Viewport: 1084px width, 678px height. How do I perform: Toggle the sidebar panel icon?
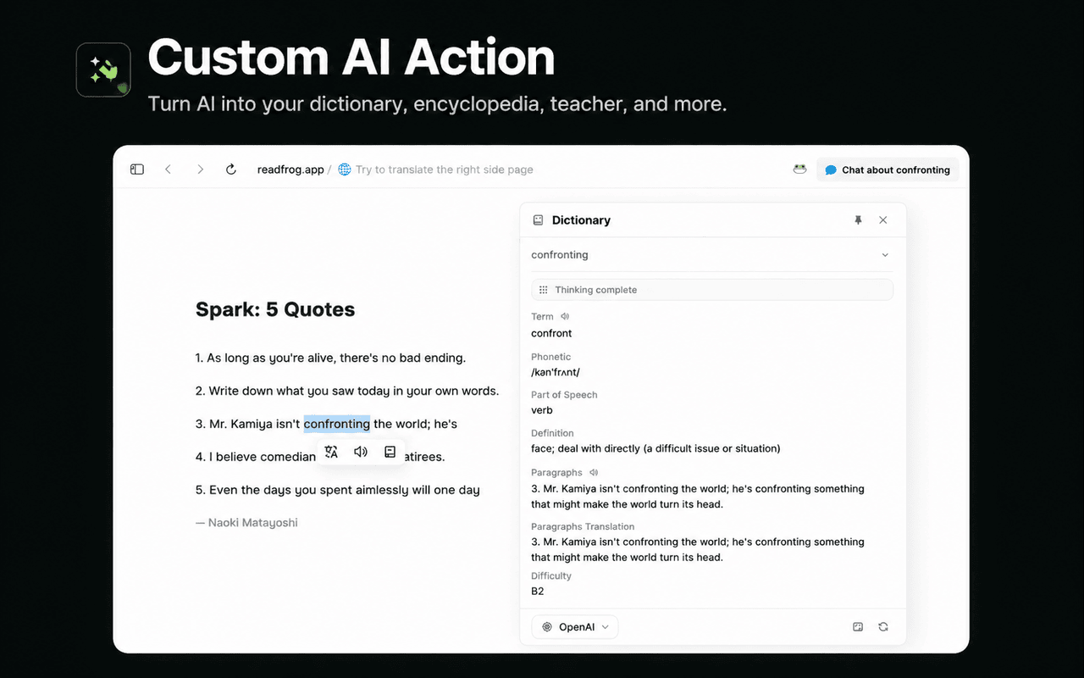point(137,169)
